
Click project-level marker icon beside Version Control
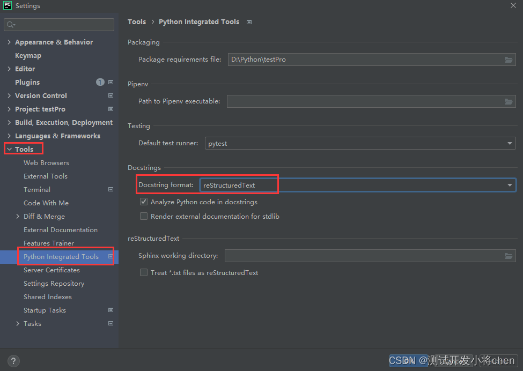111,95
